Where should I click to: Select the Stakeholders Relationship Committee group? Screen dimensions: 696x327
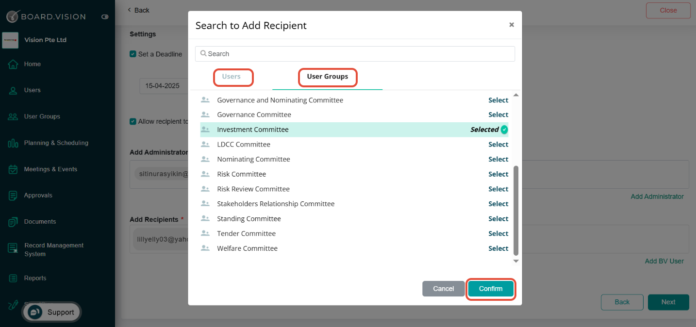pyautogui.click(x=498, y=204)
